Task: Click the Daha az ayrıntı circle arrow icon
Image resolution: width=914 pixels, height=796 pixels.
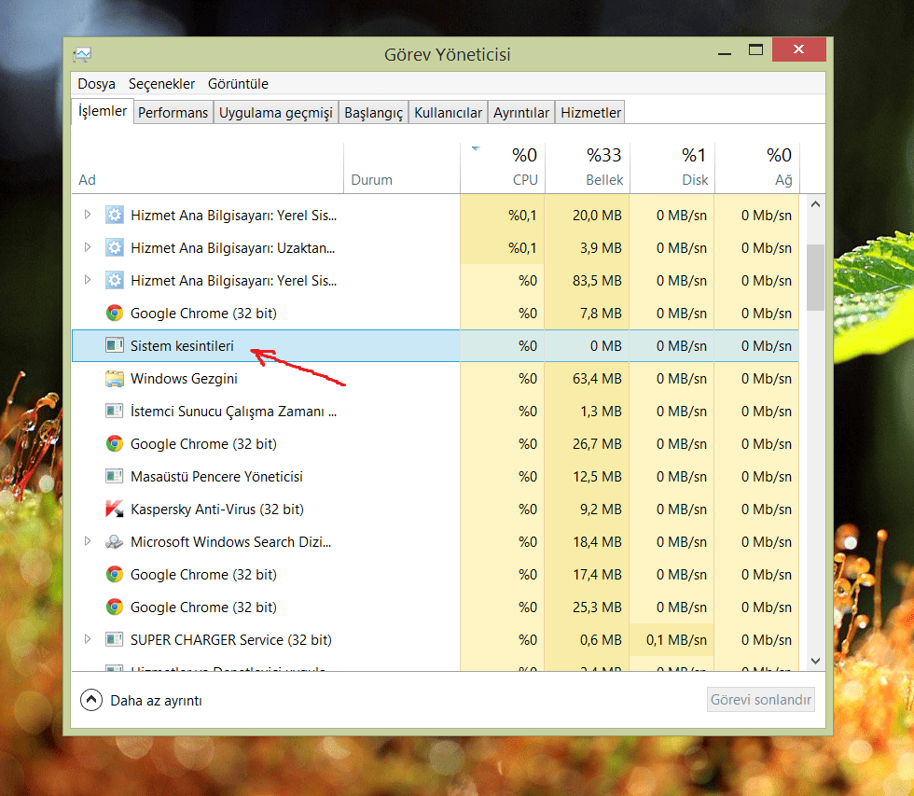Action: click(91, 701)
